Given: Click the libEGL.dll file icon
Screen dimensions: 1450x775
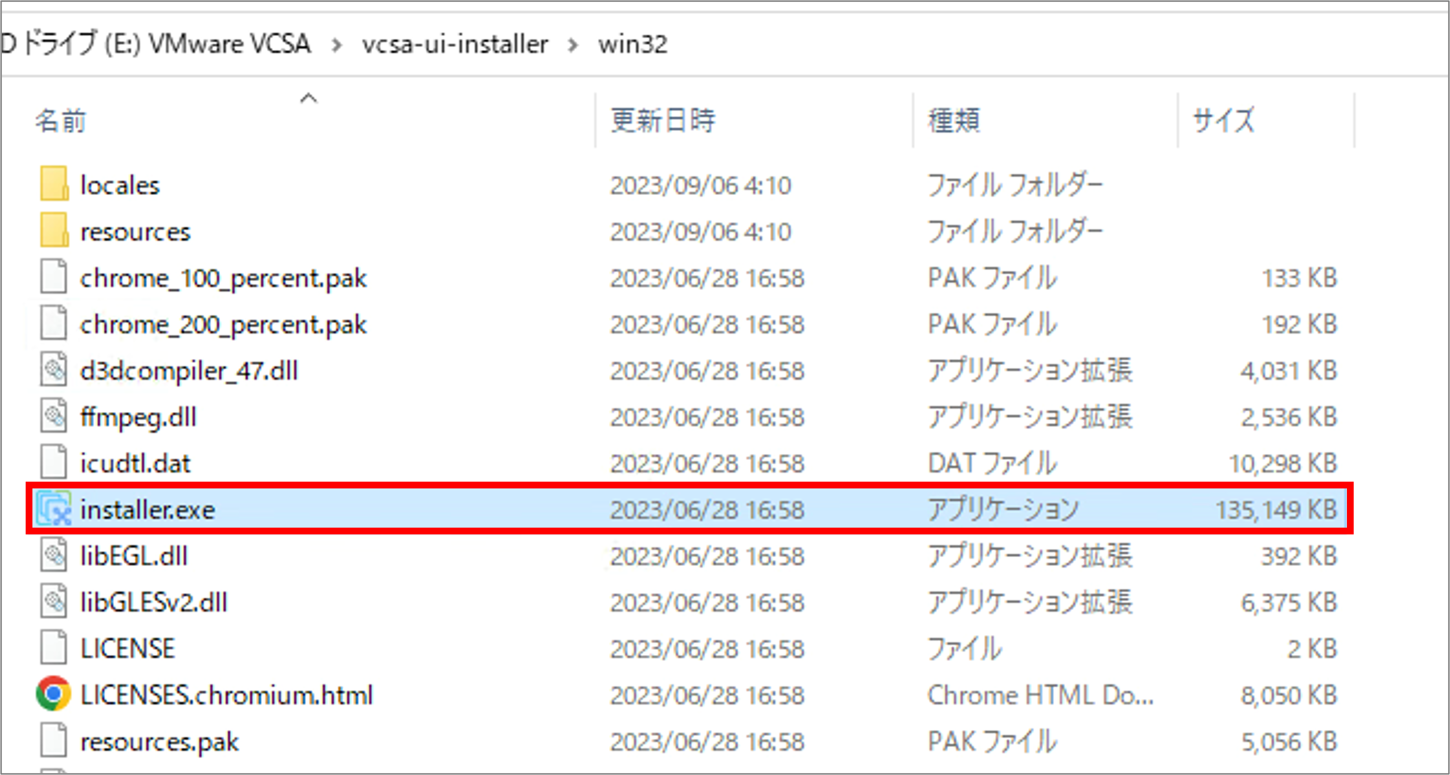Looking at the screenshot, I should (x=54, y=554).
